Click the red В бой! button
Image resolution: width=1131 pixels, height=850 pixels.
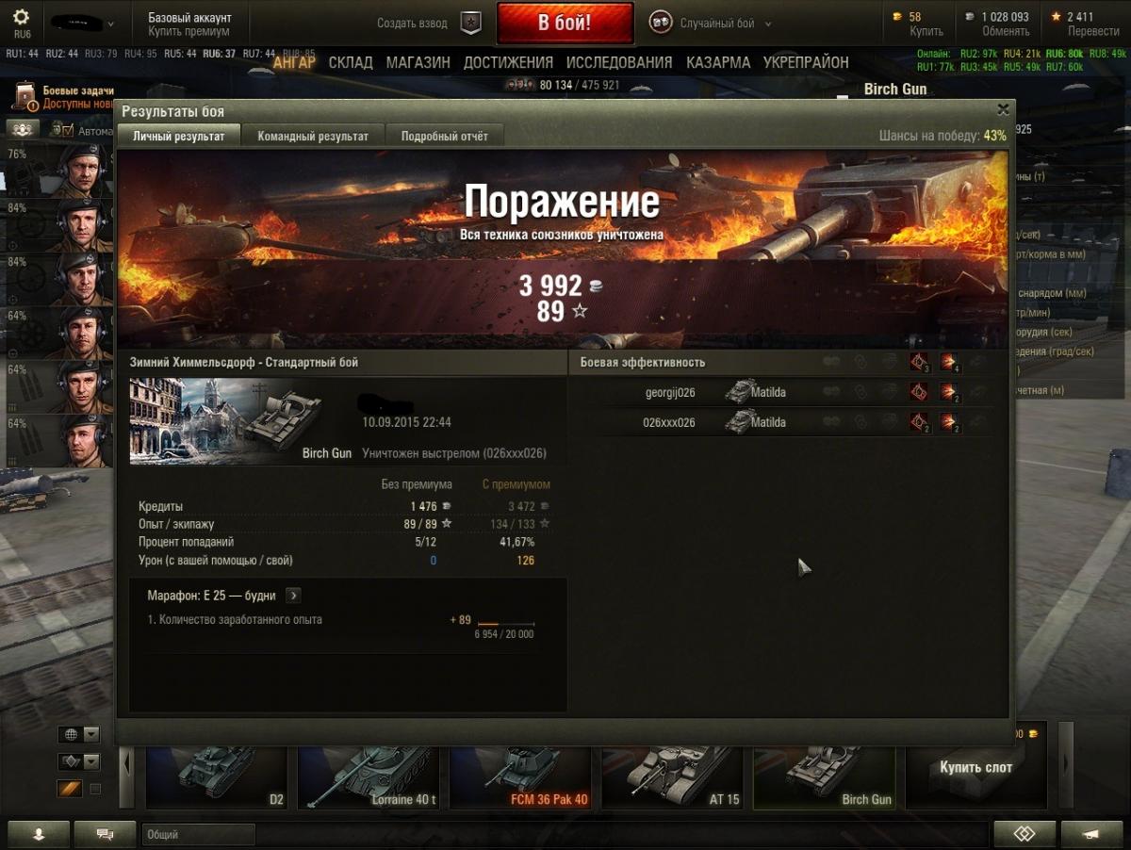click(565, 23)
